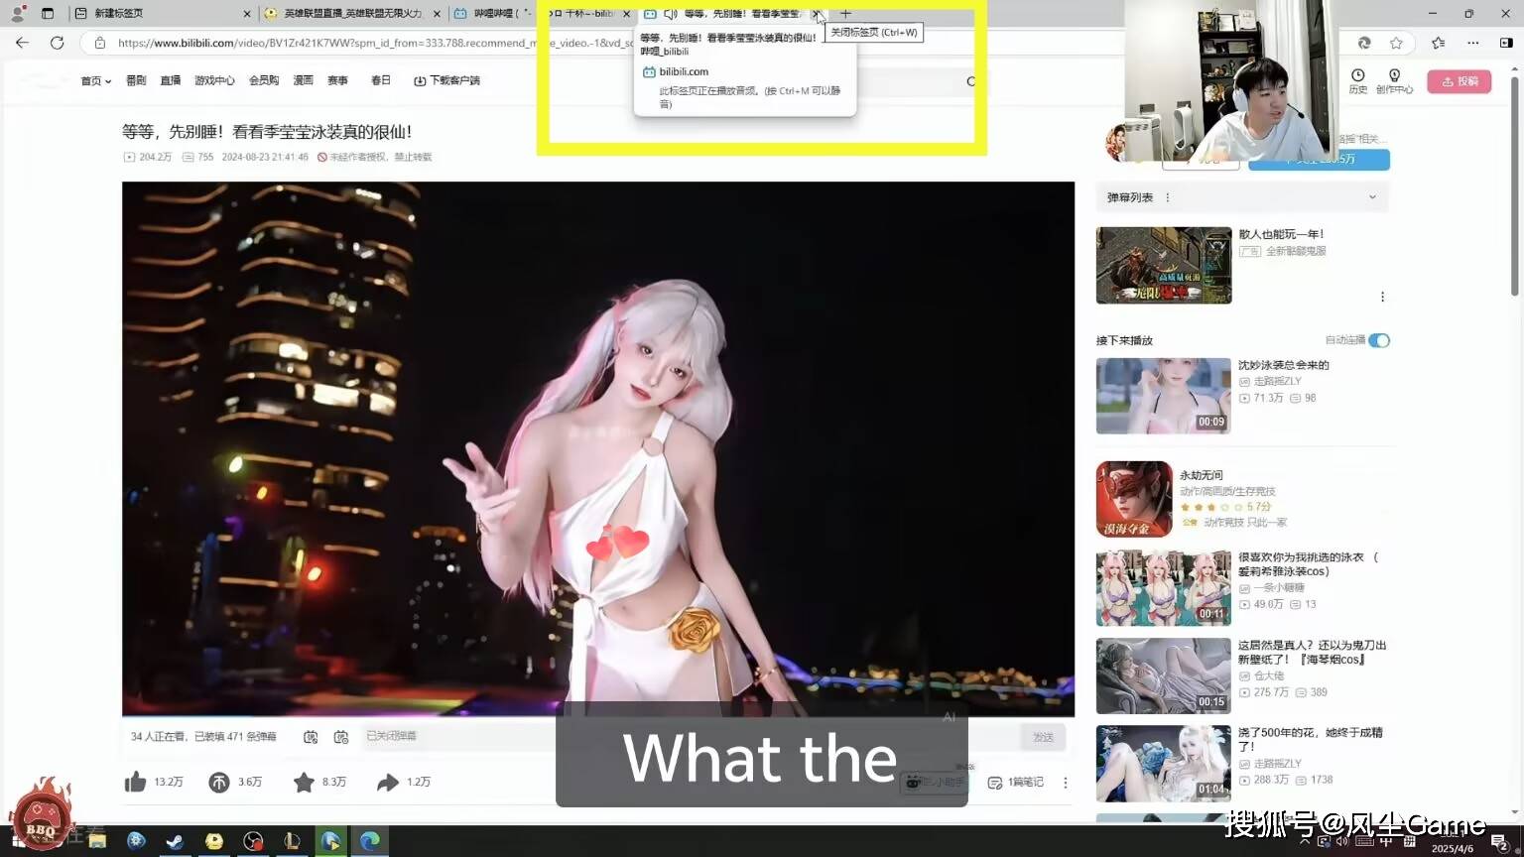Click the 发送 send button
The height and width of the screenshot is (857, 1524).
tap(1043, 737)
